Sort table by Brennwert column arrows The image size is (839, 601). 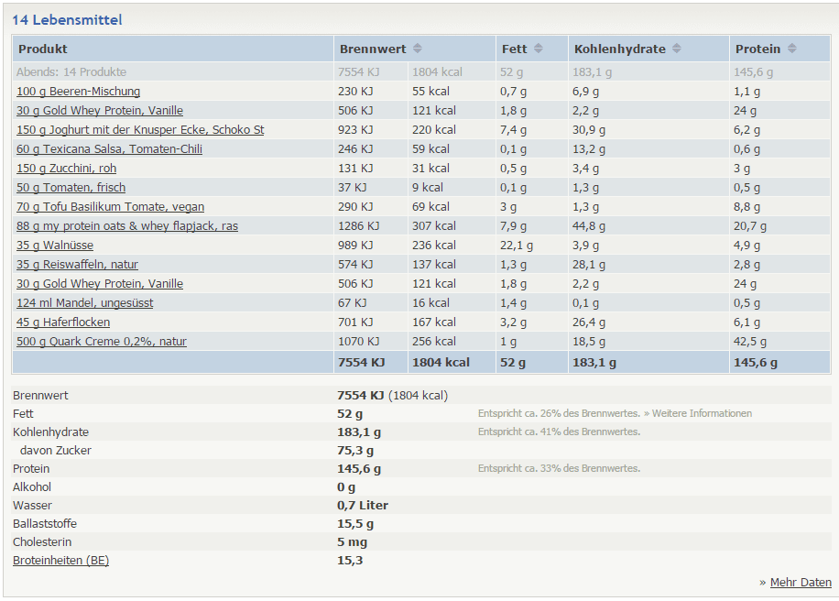point(418,49)
